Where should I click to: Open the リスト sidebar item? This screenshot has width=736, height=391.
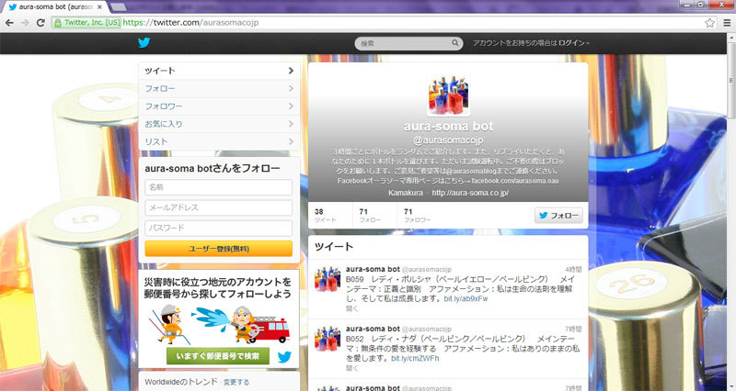[219, 141]
